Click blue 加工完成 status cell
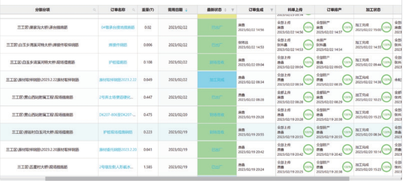403x181 pixels. pyautogui.click(x=217, y=80)
